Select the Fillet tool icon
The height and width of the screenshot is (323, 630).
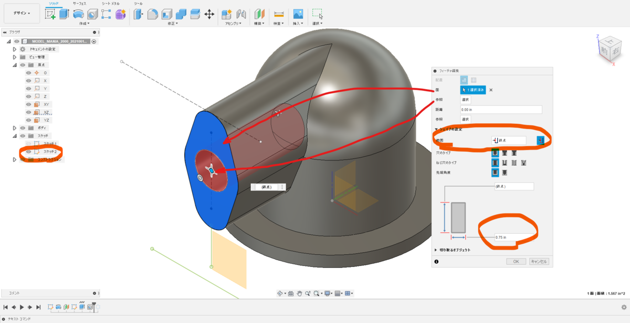click(153, 14)
